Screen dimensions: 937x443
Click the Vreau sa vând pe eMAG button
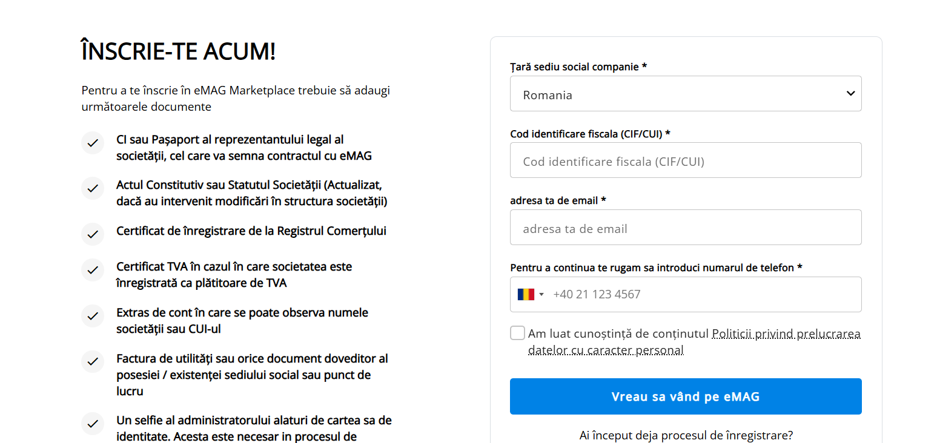click(686, 396)
